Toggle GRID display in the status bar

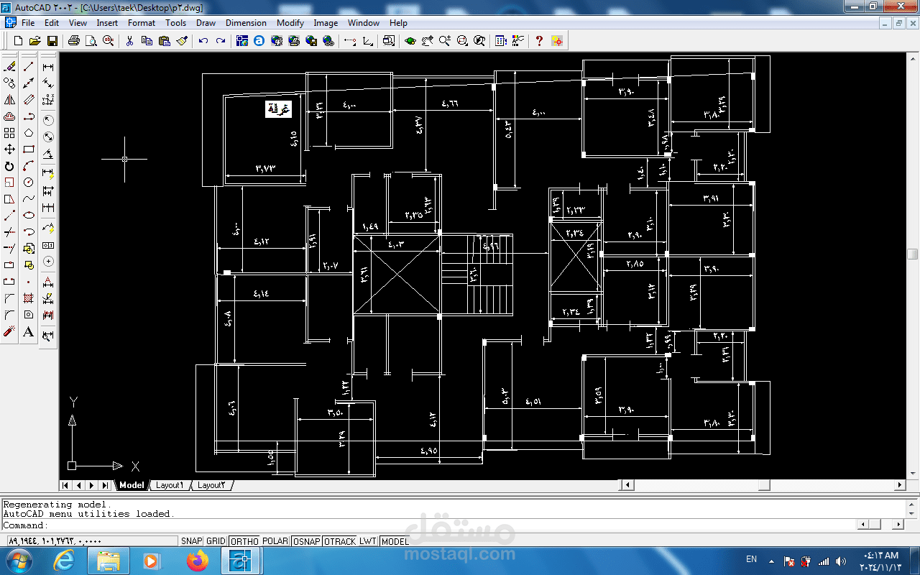[216, 541]
